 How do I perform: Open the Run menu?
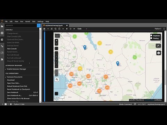(22, 22)
